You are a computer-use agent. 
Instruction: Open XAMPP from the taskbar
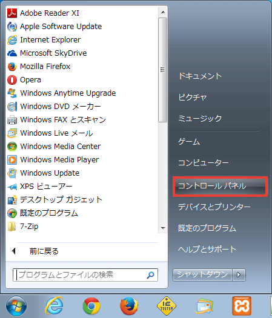point(242,306)
